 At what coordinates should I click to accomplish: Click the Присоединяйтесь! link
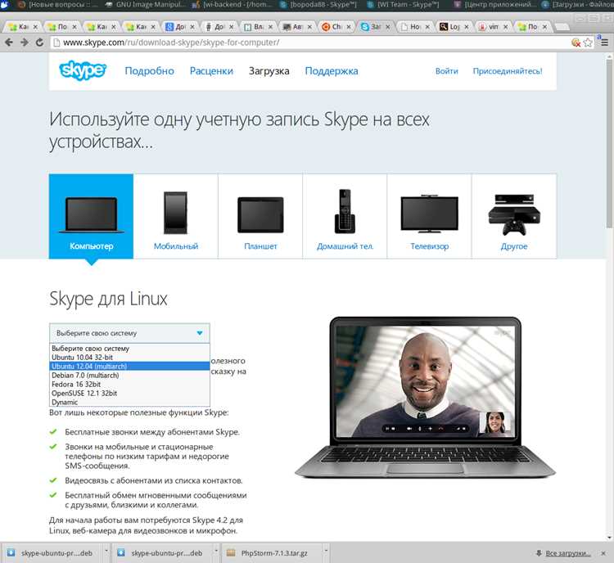click(x=507, y=71)
